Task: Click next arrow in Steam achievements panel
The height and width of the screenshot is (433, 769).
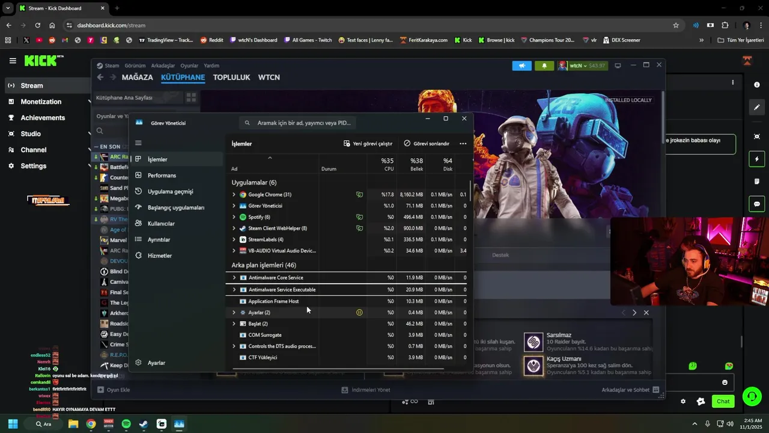Action: pos(634,313)
